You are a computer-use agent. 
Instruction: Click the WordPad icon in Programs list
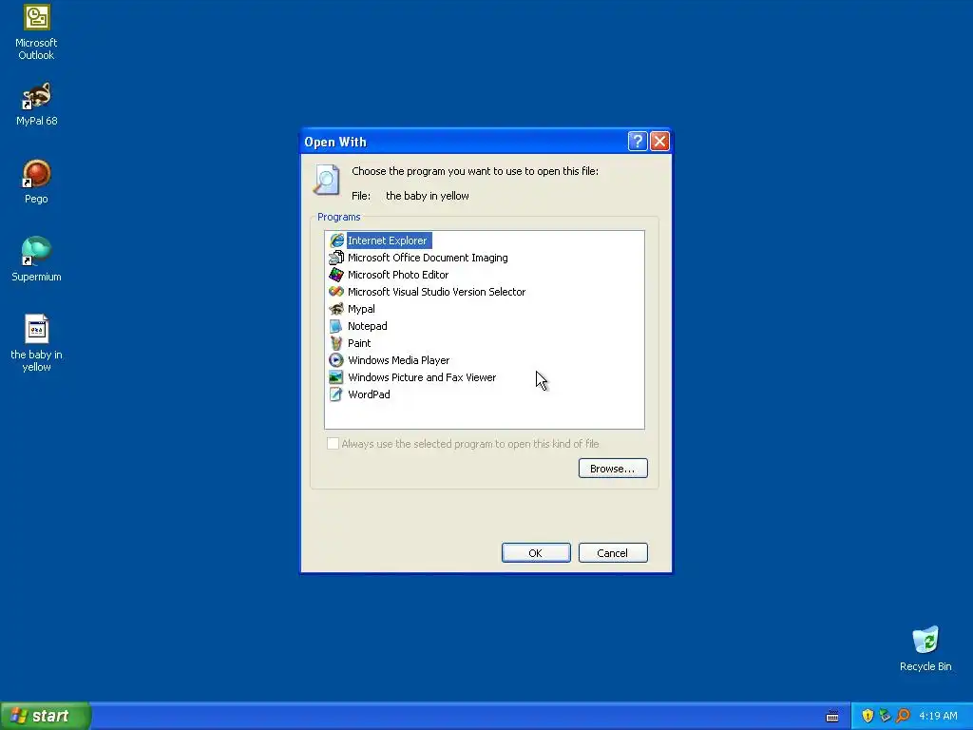pos(336,394)
